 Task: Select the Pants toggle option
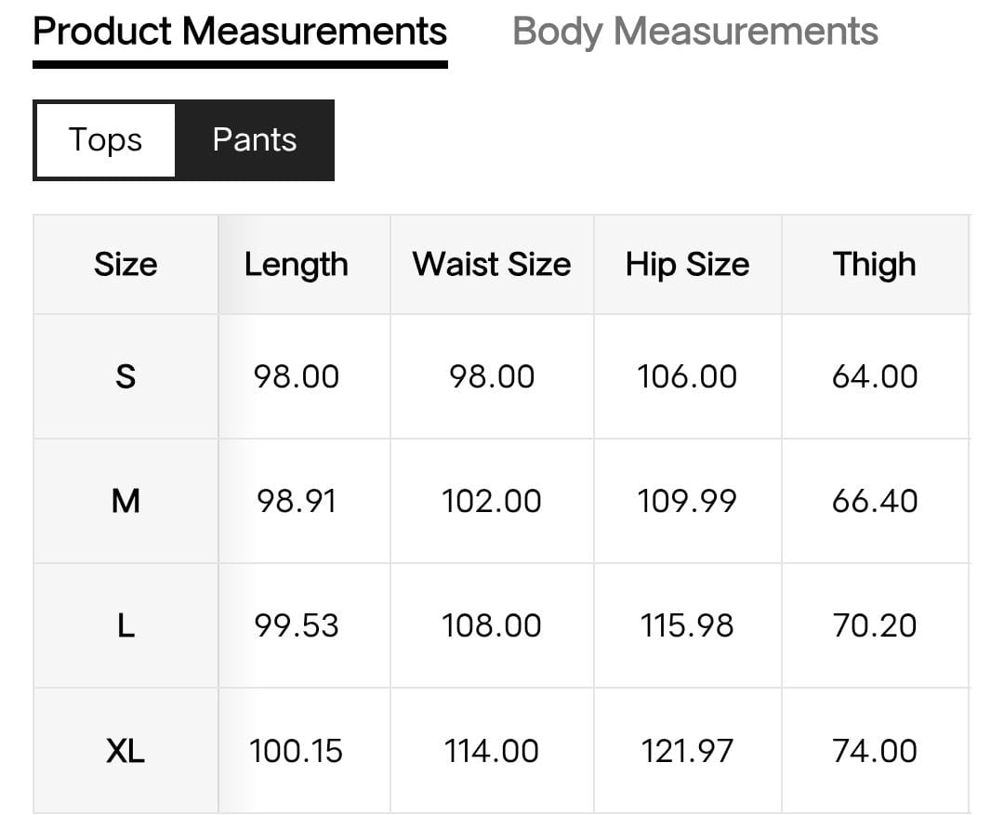[x=254, y=140]
